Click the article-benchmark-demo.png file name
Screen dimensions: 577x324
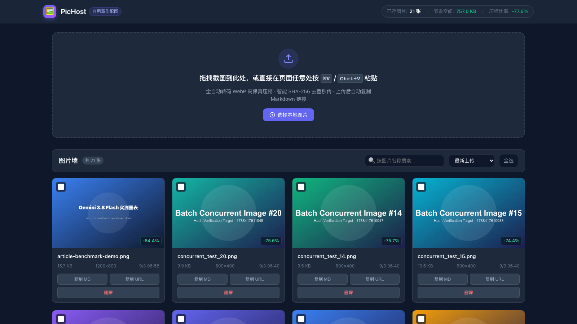click(x=93, y=256)
